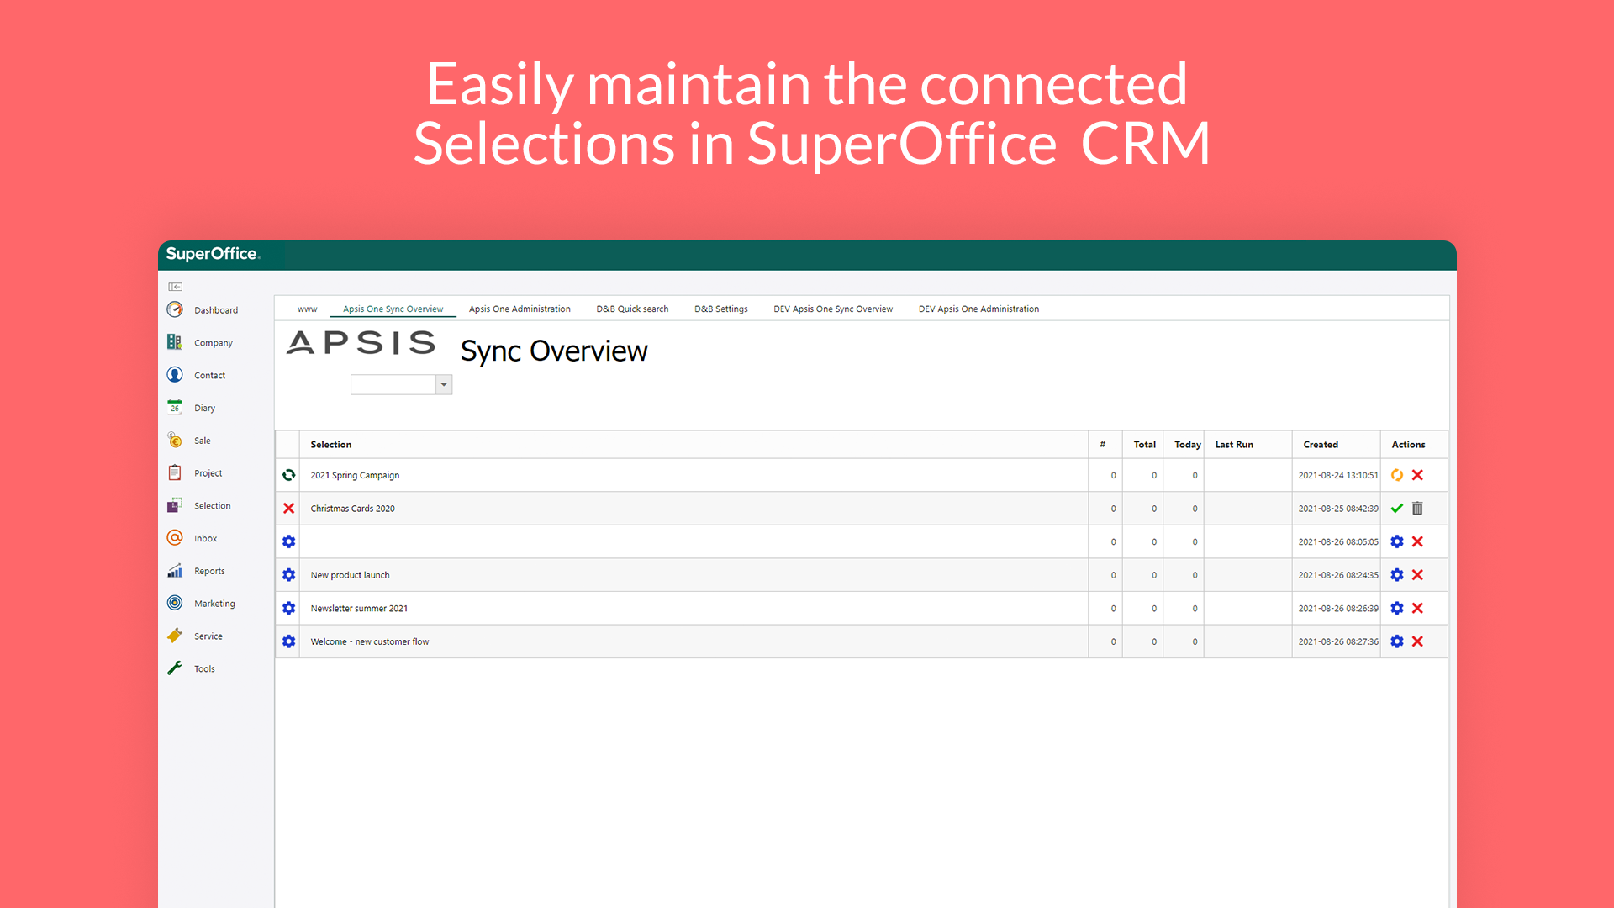Click the green checkmark icon for Christmas Cards 2020
Viewport: 1614px width, 908px height.
click(1398, 508)
